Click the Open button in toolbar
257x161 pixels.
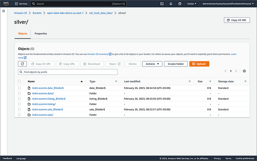(x=115, y=64)
